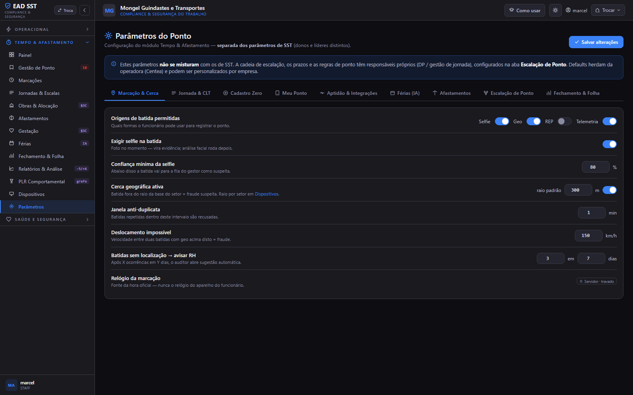
Task: Expand the SAÚDE E SEGURANÇA section
Action: [47, 219]
